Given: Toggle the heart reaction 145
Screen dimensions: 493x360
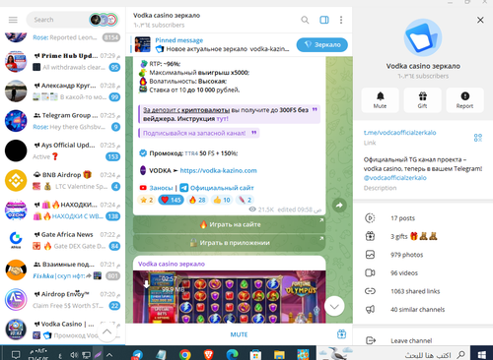Looking at the screenshot, I should (x=171, y=200).
